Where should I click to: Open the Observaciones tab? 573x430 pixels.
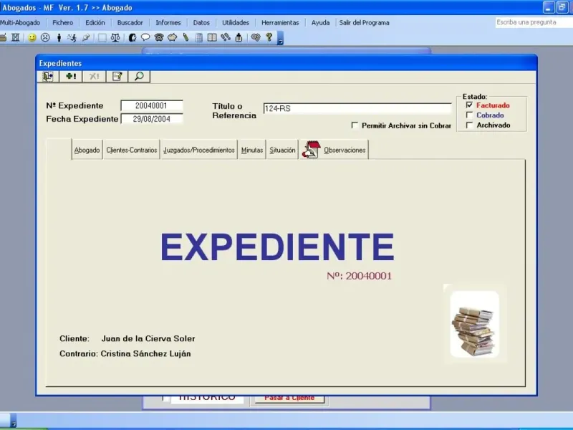334,150
